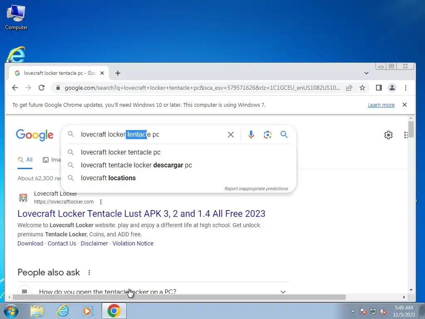Screen dimensions: 425x319
Task: Clear the search box text
Action: tap(231, 135)
